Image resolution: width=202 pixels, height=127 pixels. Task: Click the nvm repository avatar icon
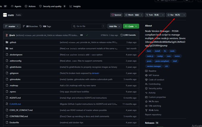[x=5, y=15]
